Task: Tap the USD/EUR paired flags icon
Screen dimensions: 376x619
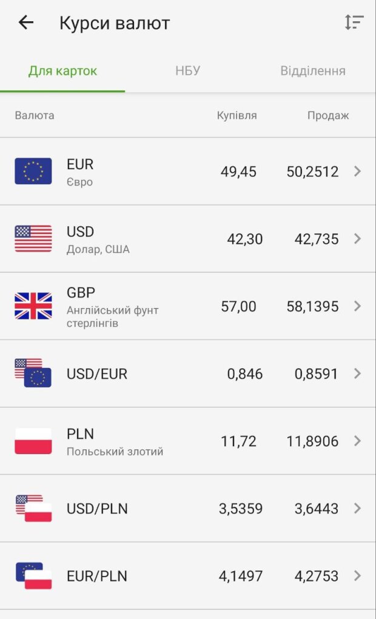Action: pyautogui.click(x=33, y=373)
